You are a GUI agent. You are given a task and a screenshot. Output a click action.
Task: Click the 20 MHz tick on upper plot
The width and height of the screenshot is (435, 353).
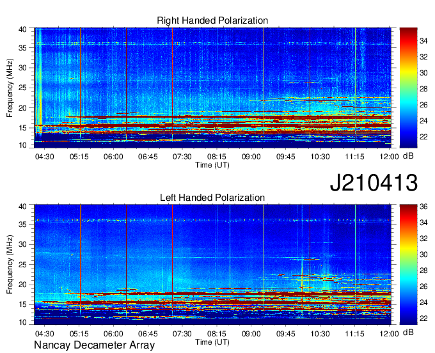(22, 108)
